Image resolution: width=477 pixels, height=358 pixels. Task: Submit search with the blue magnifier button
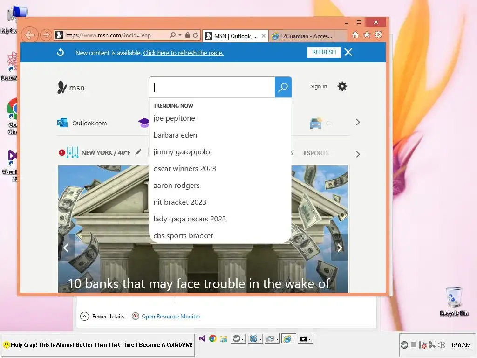tap(283, 87)
